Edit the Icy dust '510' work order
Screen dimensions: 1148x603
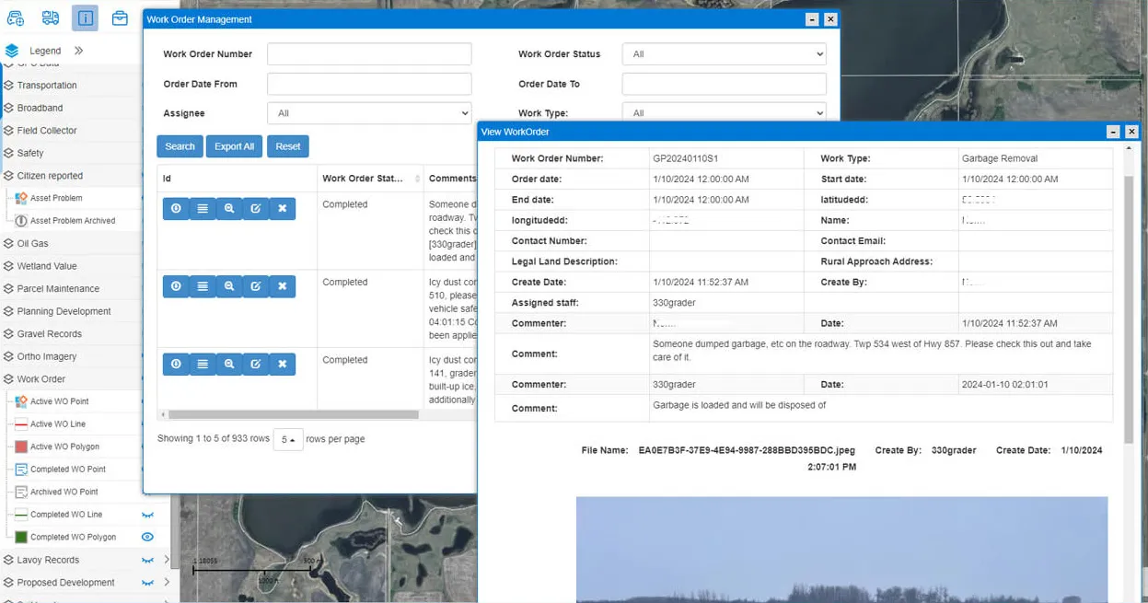tap(256, 286)
